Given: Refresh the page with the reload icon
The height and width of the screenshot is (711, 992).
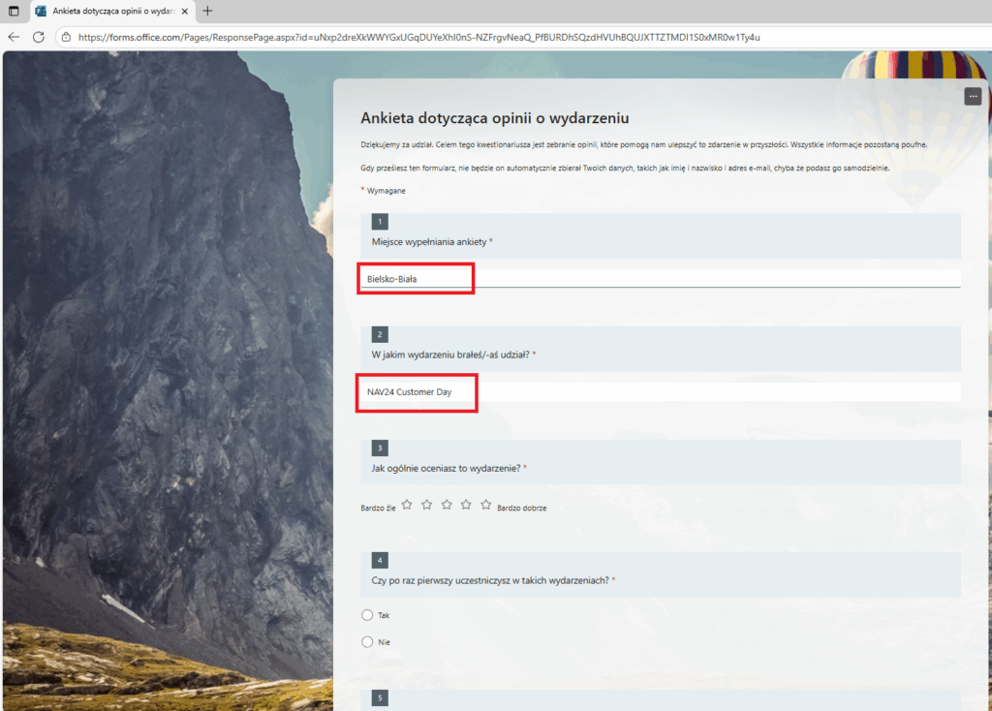Looking at the screenshot, I should pos(39,37).
